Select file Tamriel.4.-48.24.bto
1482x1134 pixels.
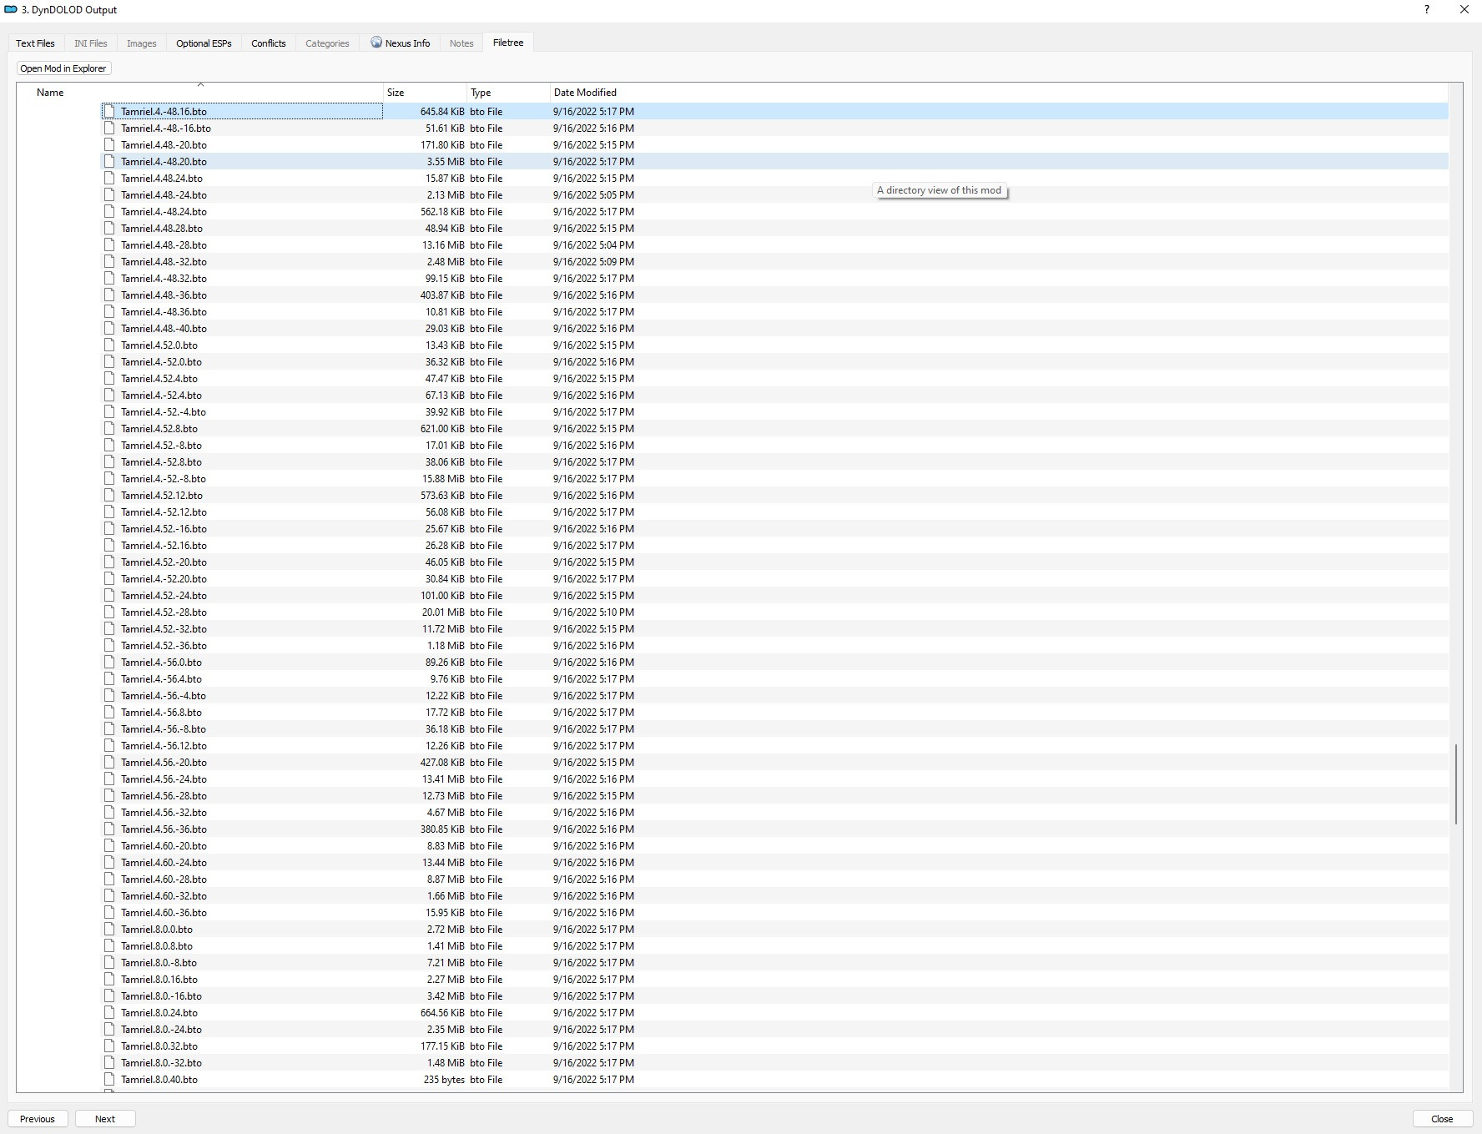[164, 211]
